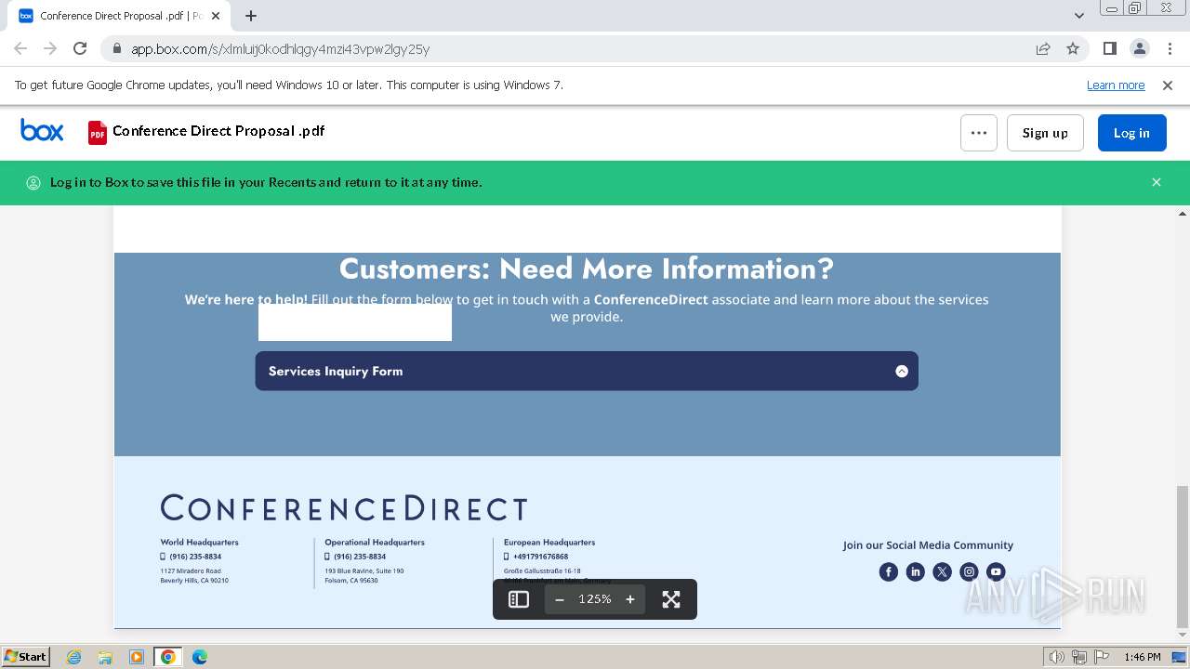Open the Instagram social icon
Image resolution: width=1190 pixels, height=669 pixels.
[x=969, y=571]
